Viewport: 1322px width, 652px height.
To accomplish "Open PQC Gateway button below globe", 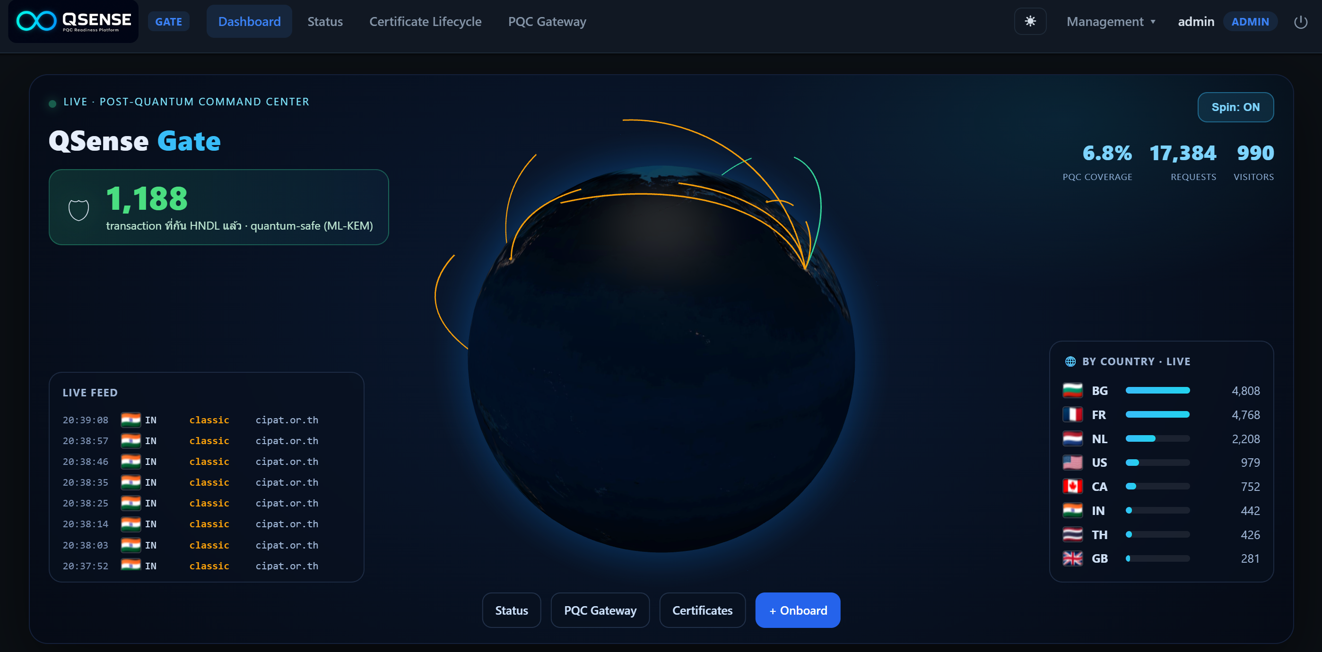I will click(x=600, y=610).
